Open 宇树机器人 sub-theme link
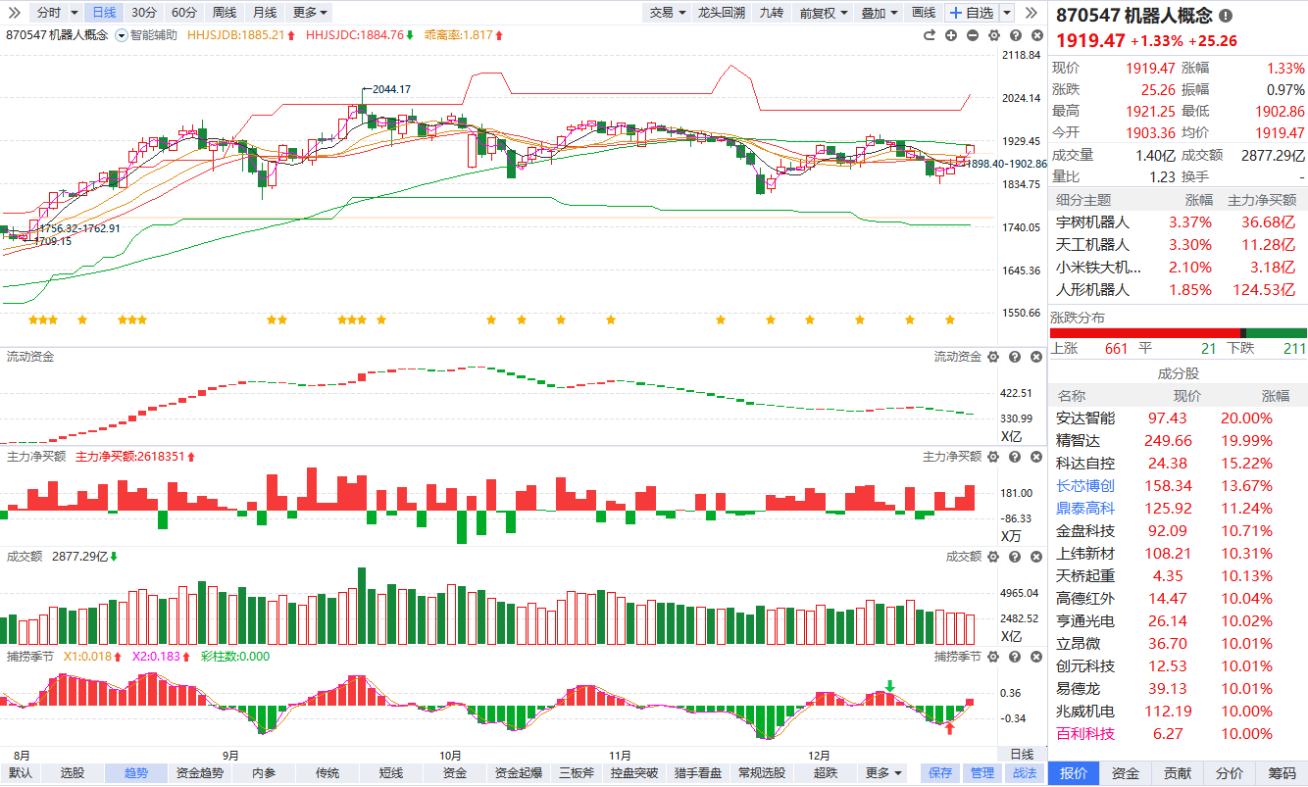 (1092, 222)
